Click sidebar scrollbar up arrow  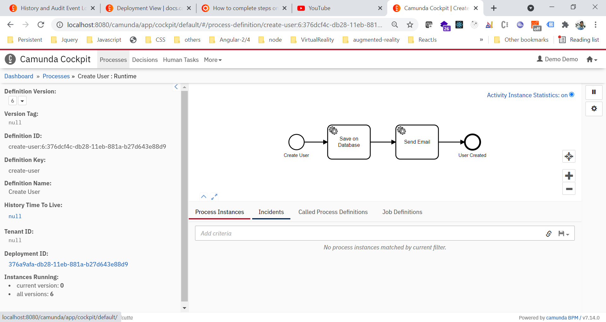click(x=185, y=87)
